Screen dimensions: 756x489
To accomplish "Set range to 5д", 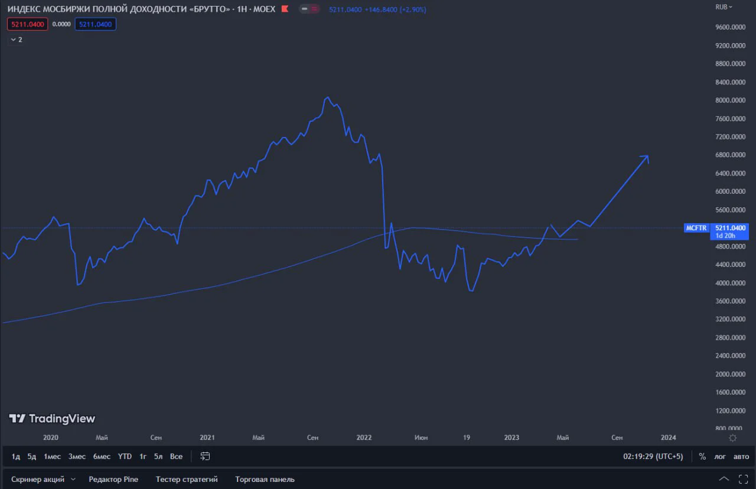I will [32, 457].
